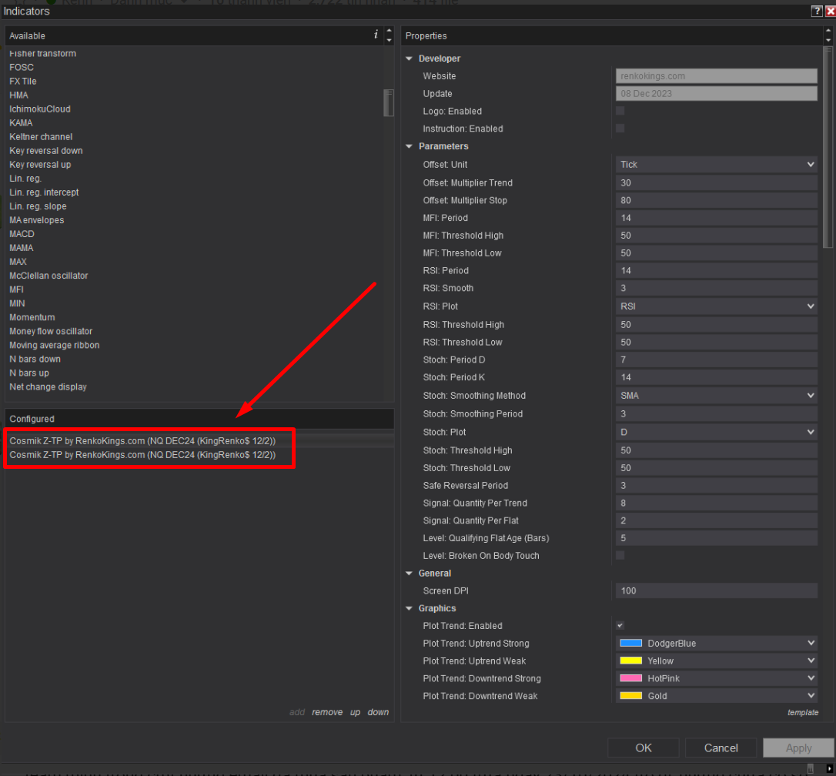Select McClellan oscillator in list
This screenshot has height=776, width=836.
48,276
